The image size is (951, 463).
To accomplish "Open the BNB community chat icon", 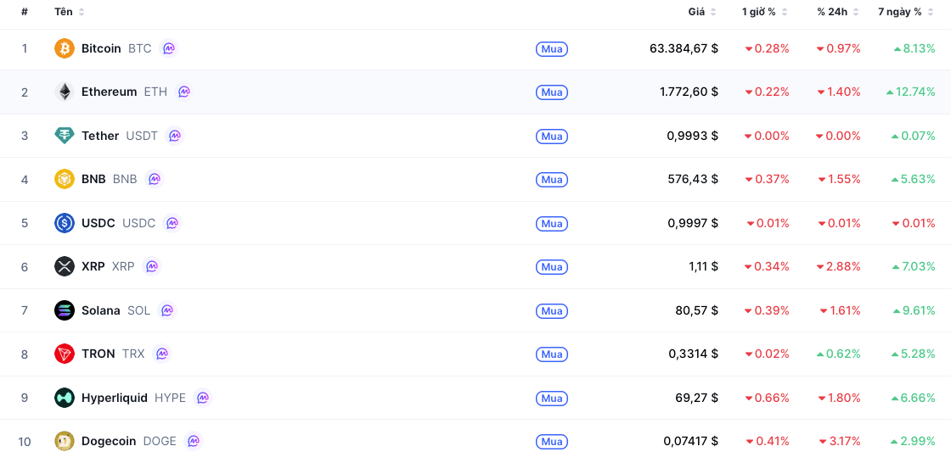I will pos(155,180).
